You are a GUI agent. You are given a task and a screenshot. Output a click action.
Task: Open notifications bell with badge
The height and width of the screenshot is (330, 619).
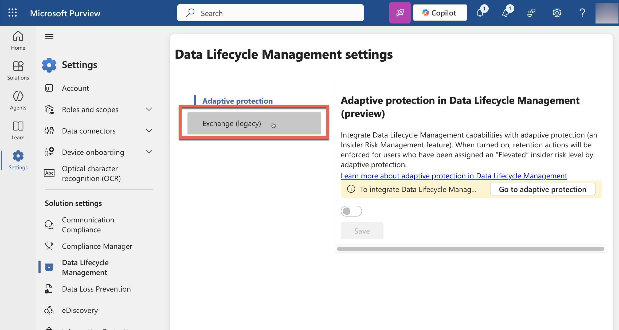click(x=480, y=13)
